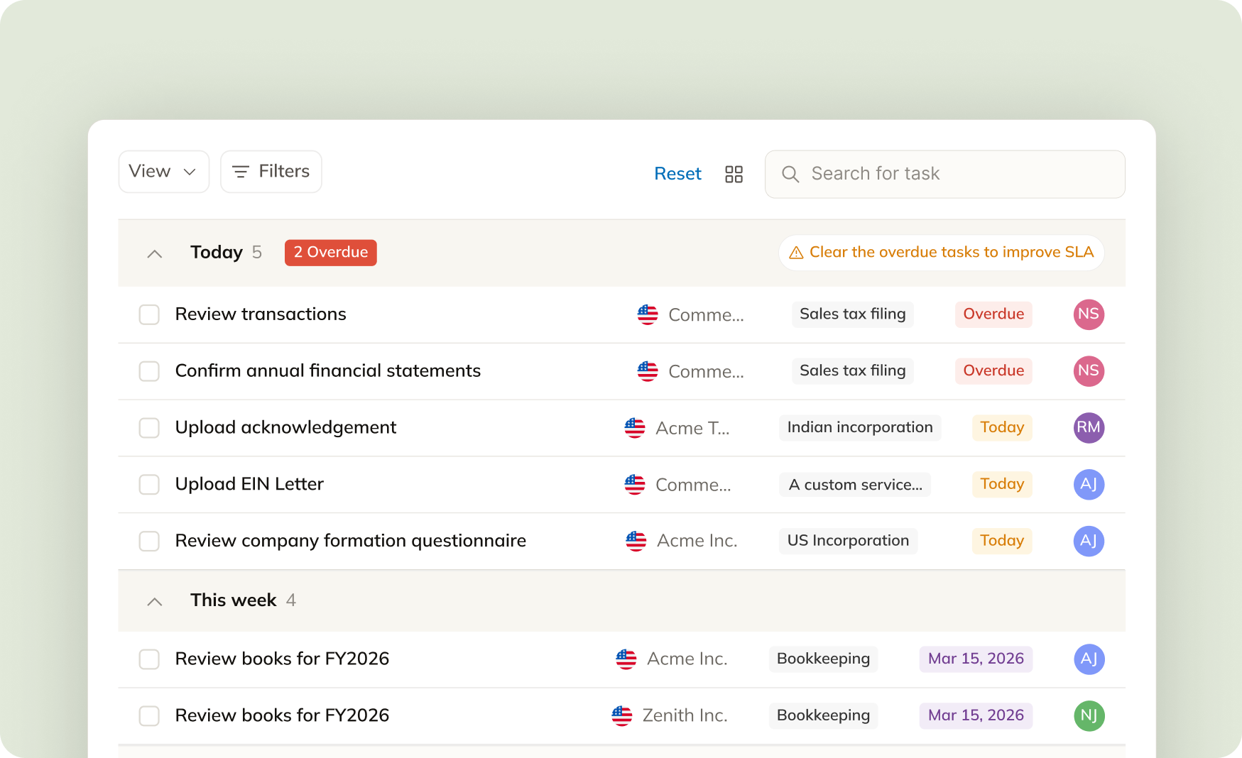Click the search magnifier icon
This screenshot has height=758, width=1242.
coord(790,174)
